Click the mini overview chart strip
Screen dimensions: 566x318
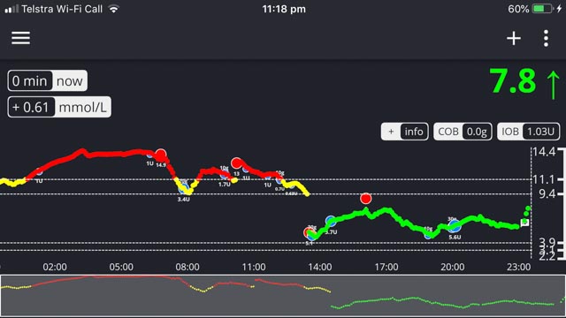[283, 296]
